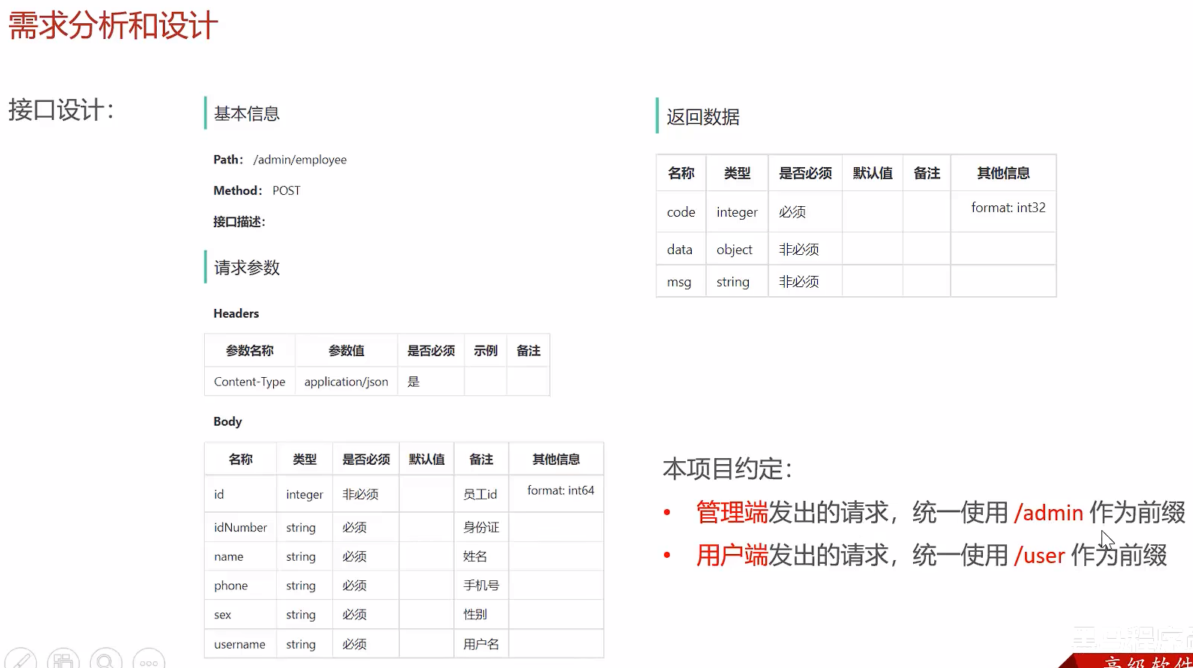Select the code row in return table
This screenshot has height=668, width=1193.
681,212
